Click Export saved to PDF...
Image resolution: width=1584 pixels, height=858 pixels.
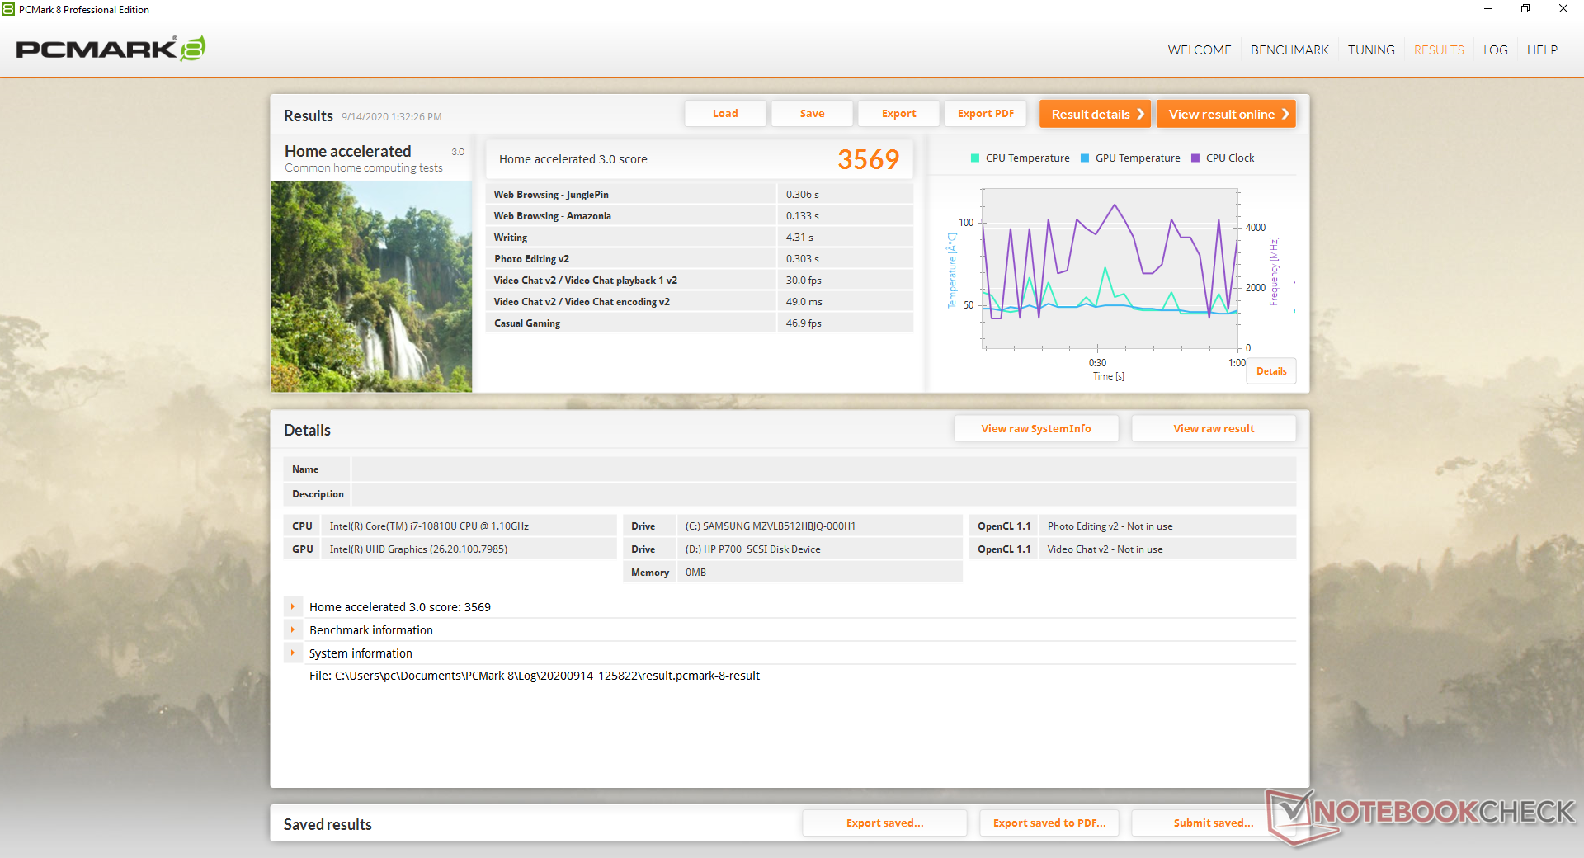click(x=1049, y=823)
